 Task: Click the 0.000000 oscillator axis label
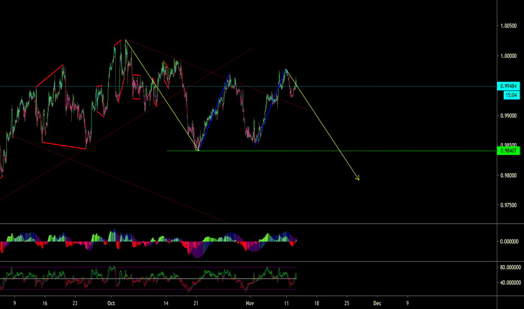pos(509,241)
